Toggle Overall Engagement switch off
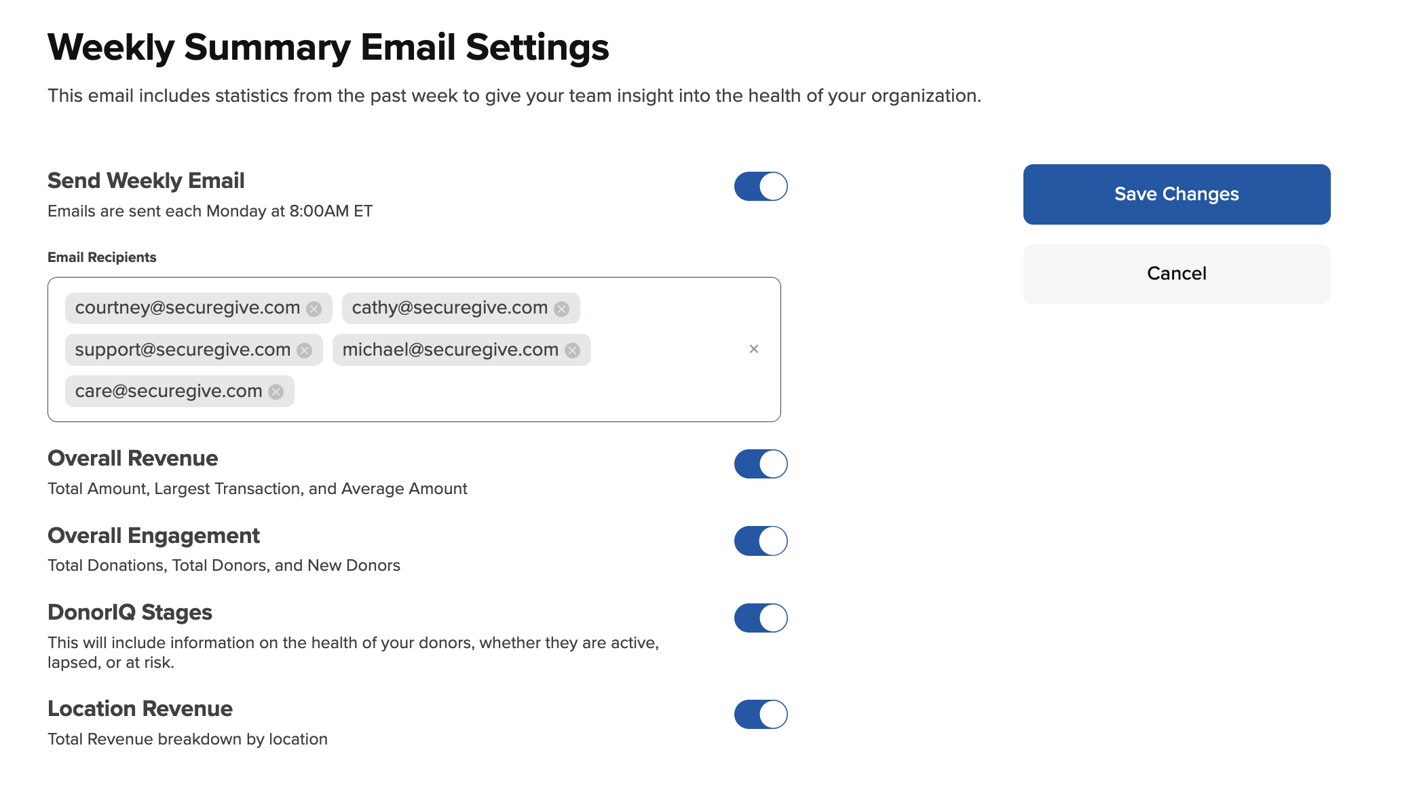Screen dimensions: 1417x790 [761, 541]
